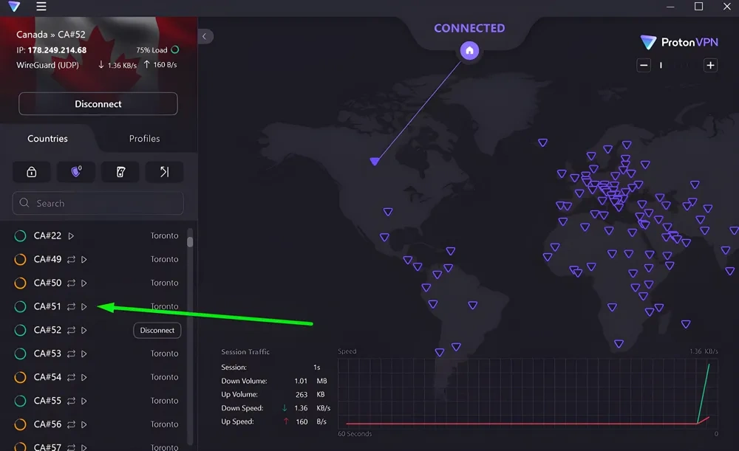Switch to the Profiles tab
Viewport: 739px width, 451px height.
[144, 139]
